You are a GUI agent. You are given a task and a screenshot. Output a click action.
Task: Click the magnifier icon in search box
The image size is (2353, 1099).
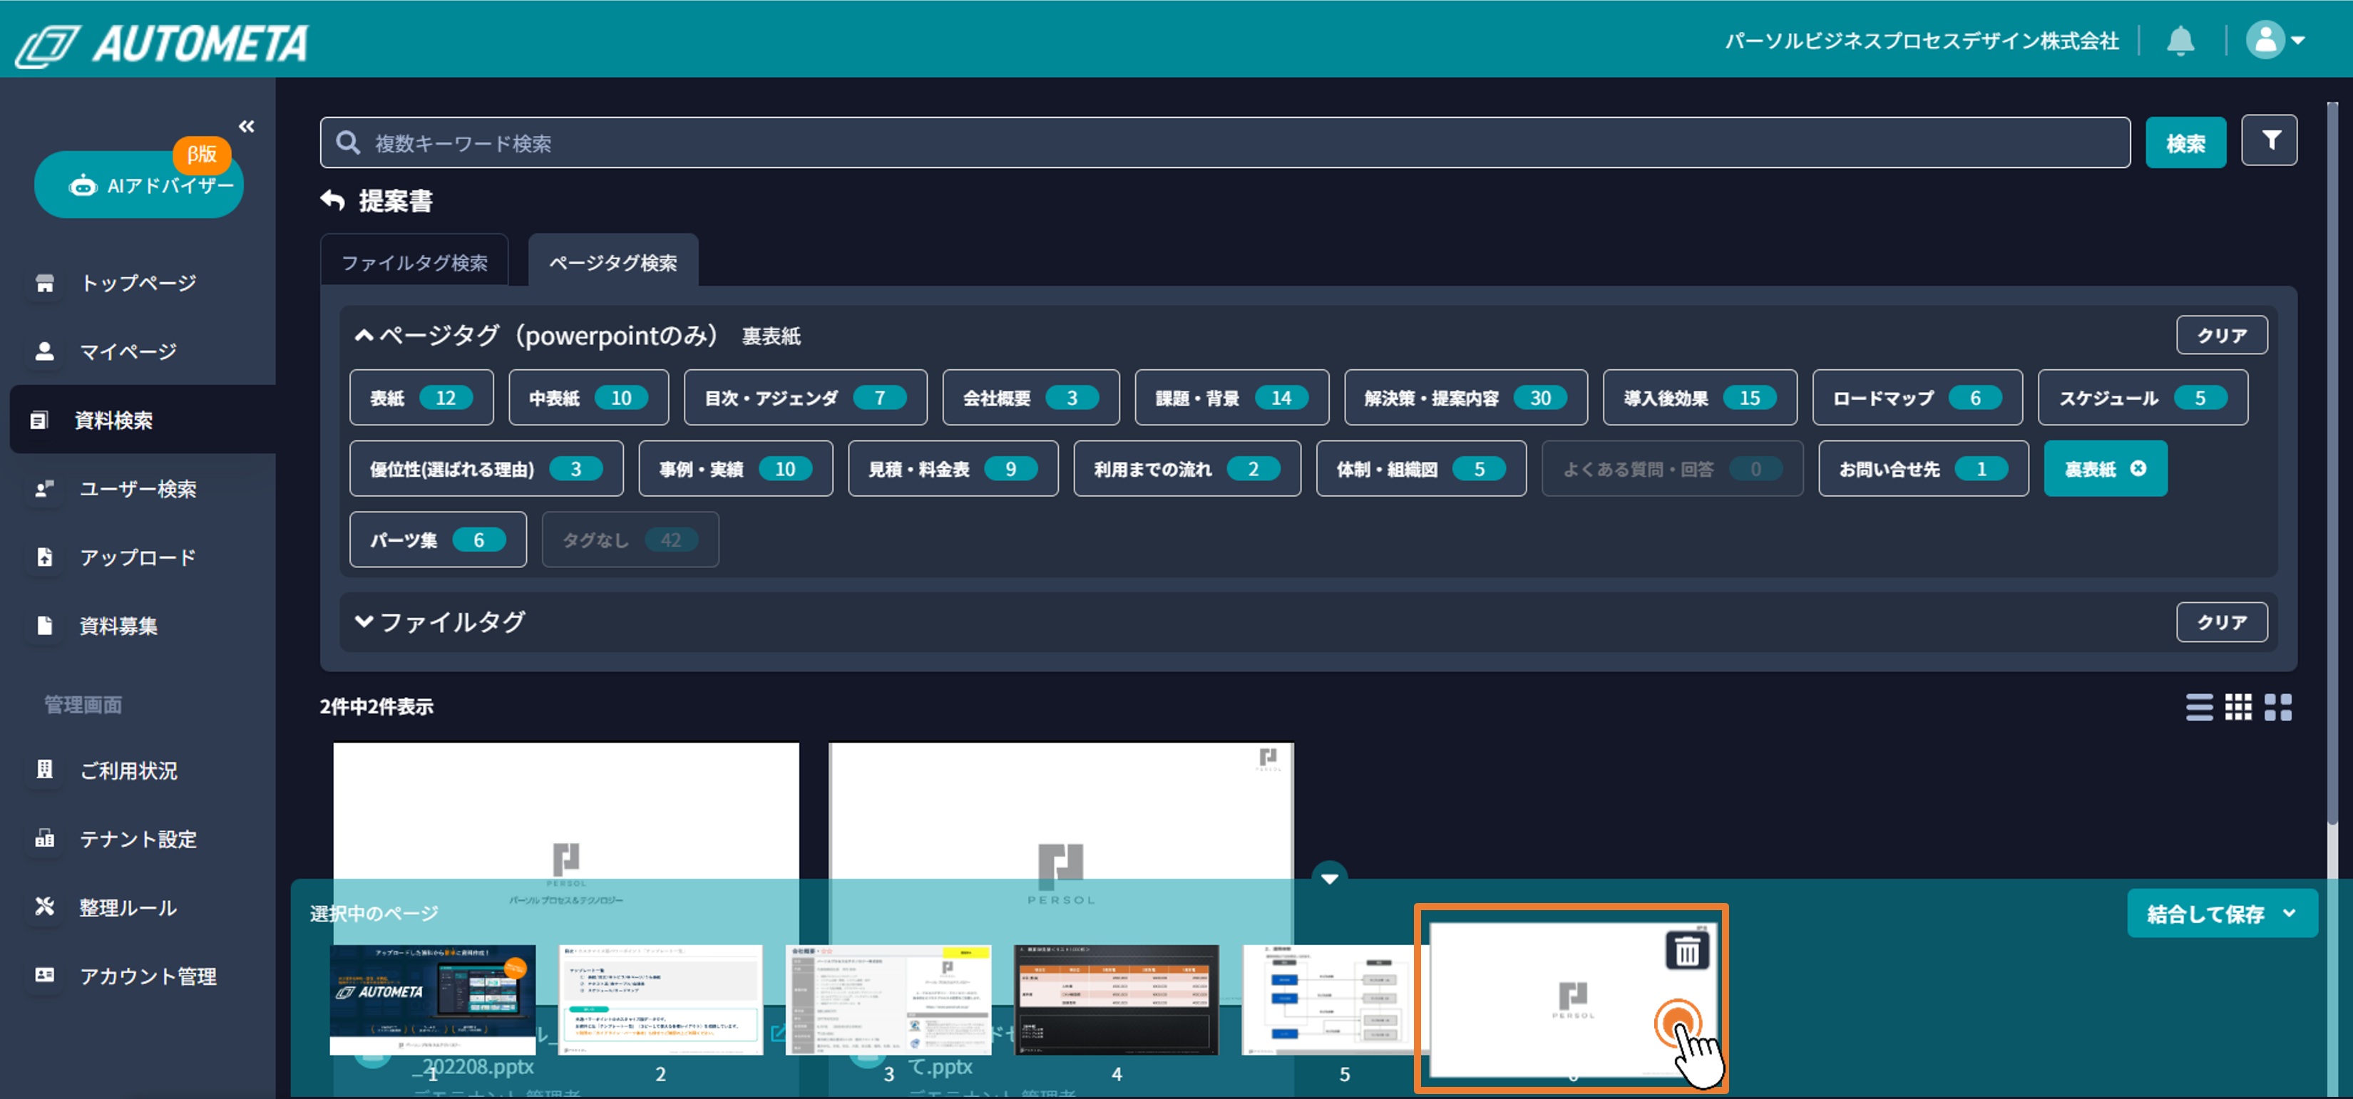coord(348,143)
